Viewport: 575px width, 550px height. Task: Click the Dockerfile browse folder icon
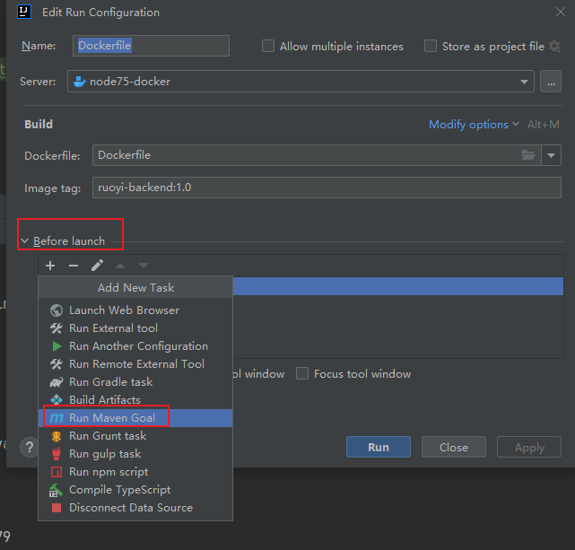tap(528, 155)
